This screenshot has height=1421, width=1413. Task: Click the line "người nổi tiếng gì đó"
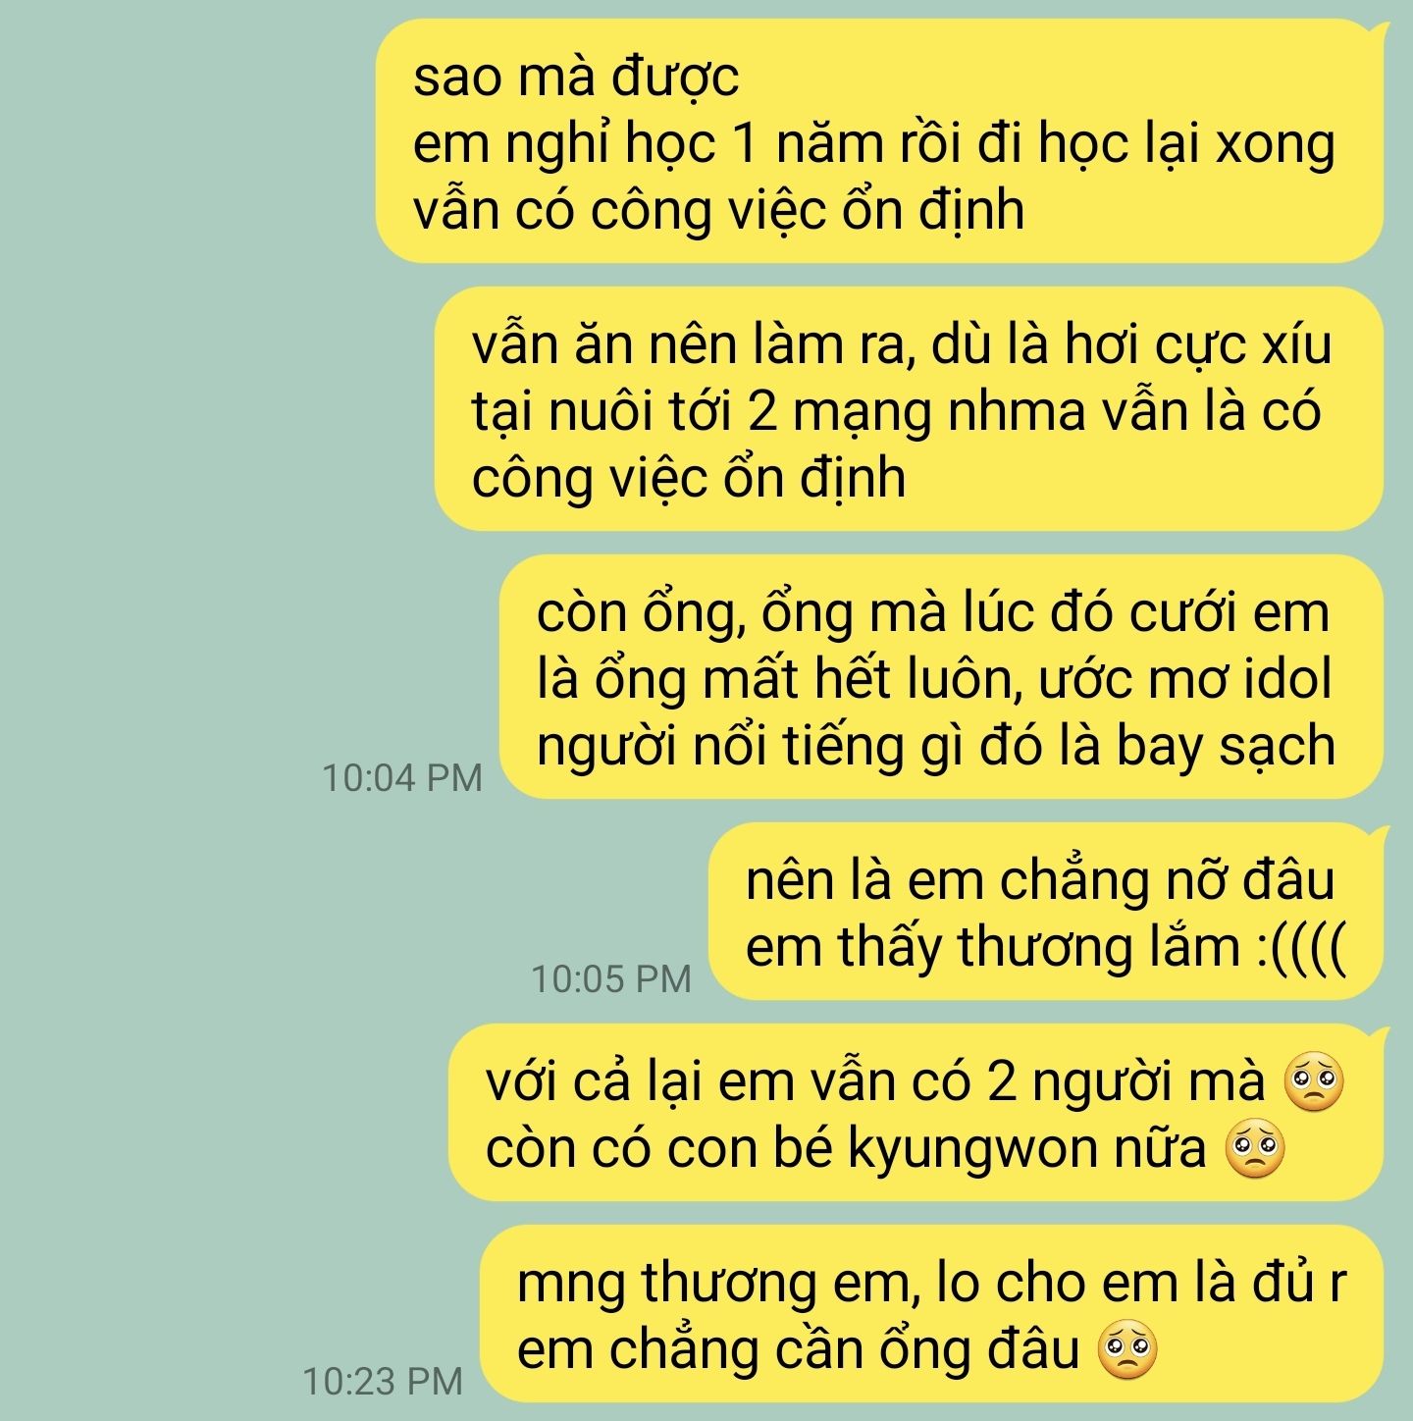click(792, 747)
